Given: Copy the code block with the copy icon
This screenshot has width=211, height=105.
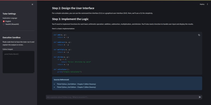Looking at the screenshot, I should (199, 35).
